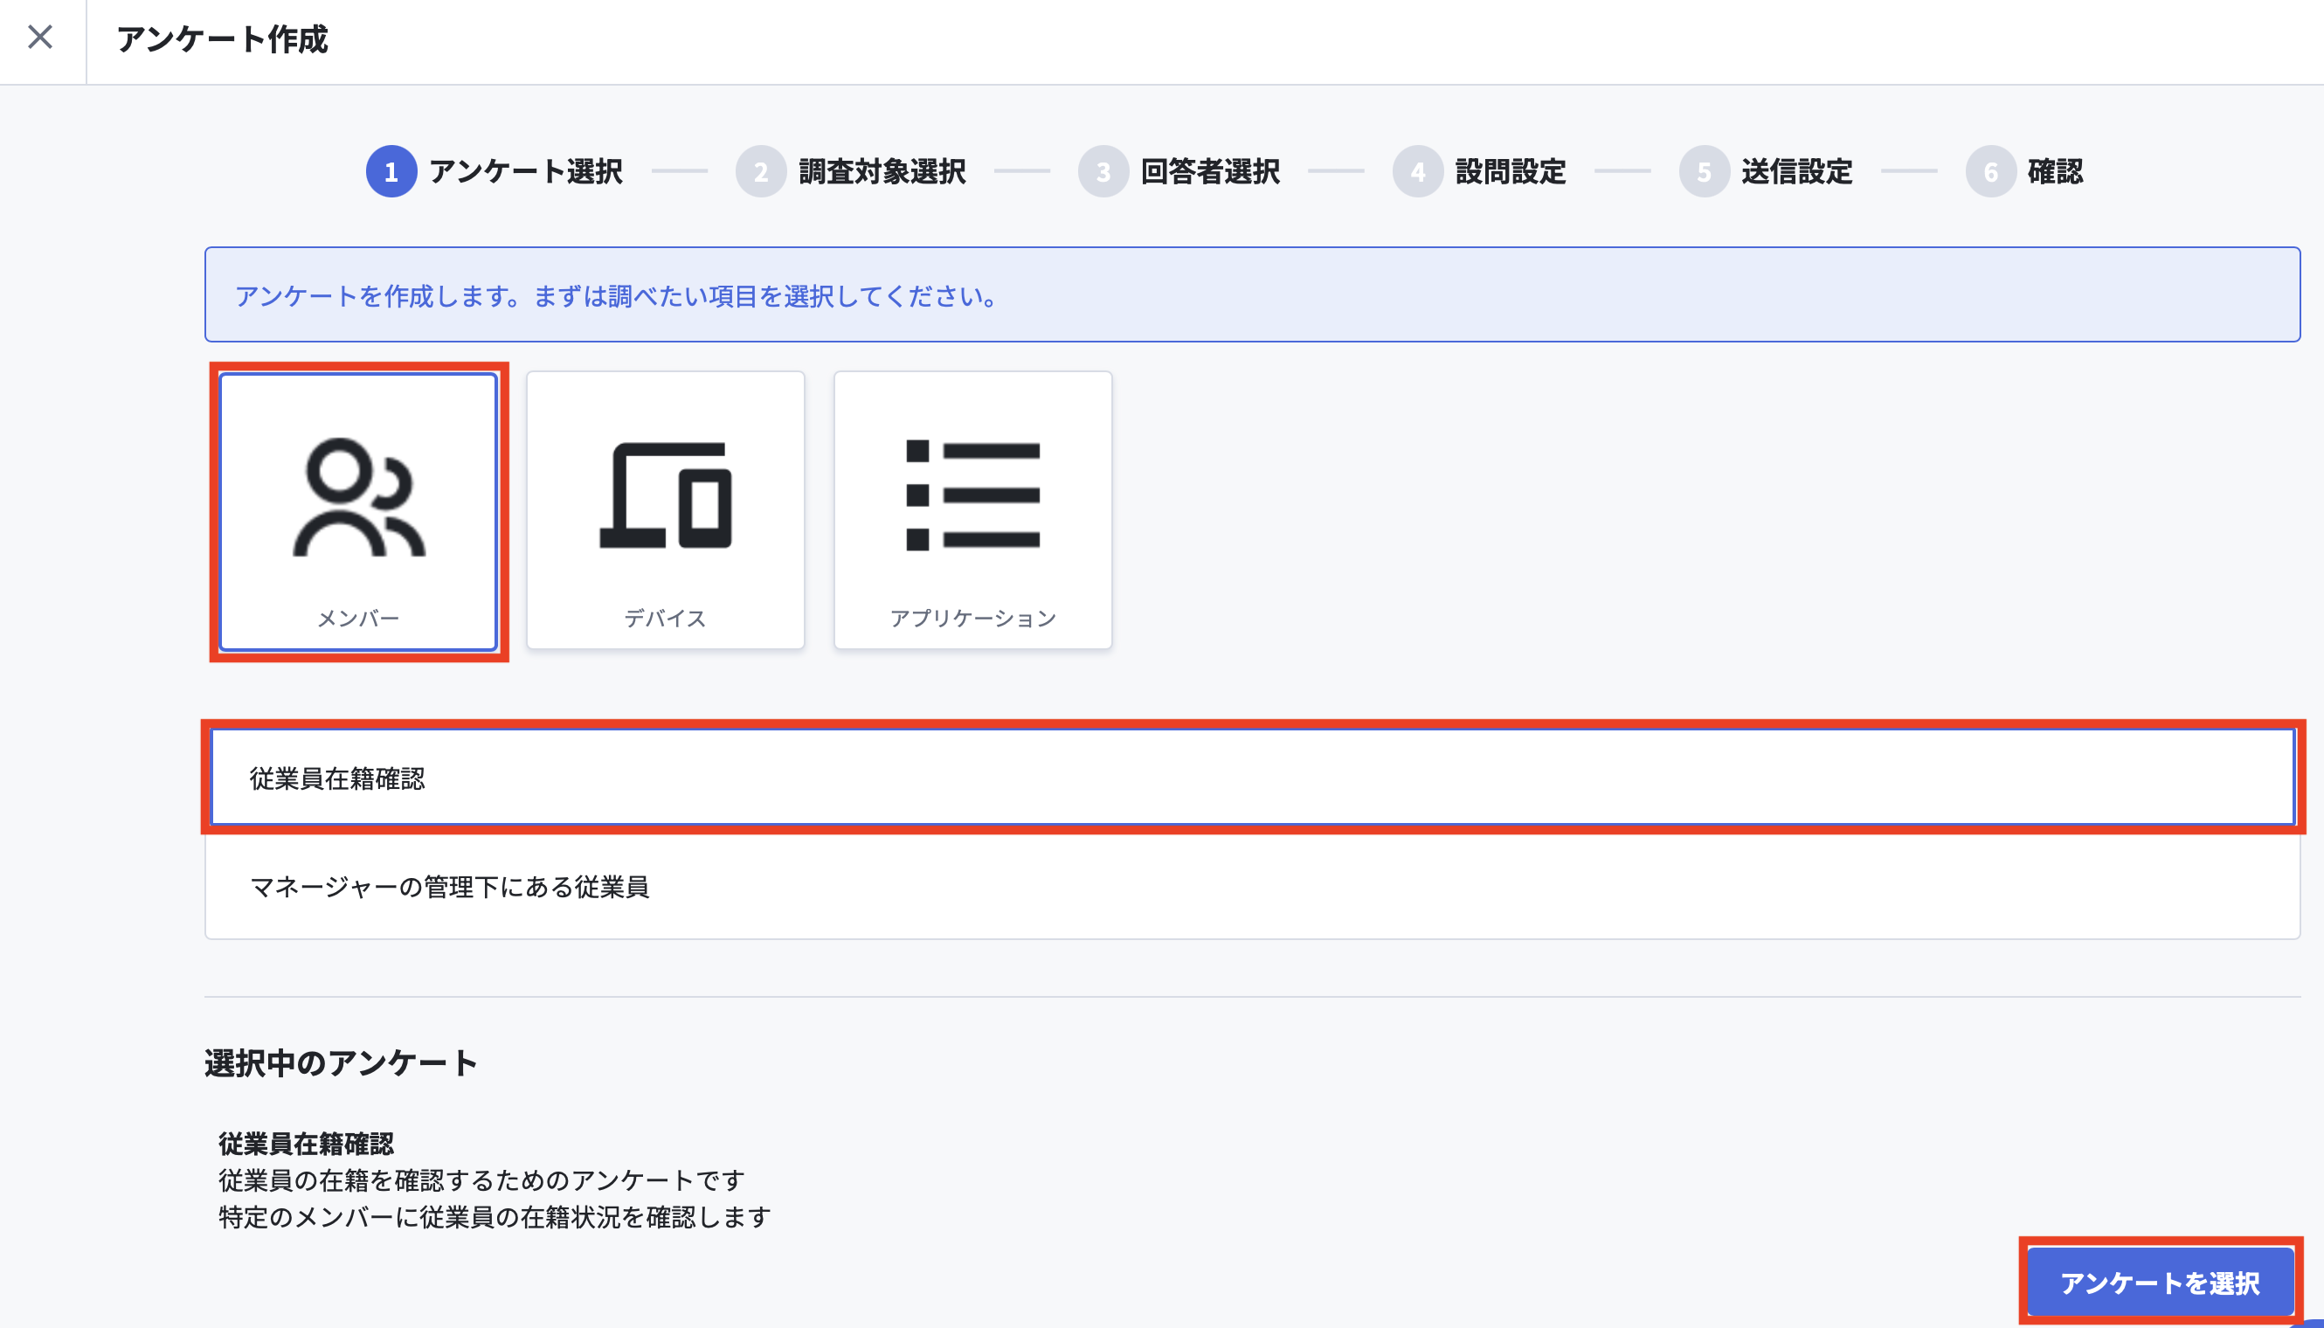Click description 特定のメンバーに従業員の在籍状況を確認します
This screenshot has height=1328, width=2324.
point(495,1216)
